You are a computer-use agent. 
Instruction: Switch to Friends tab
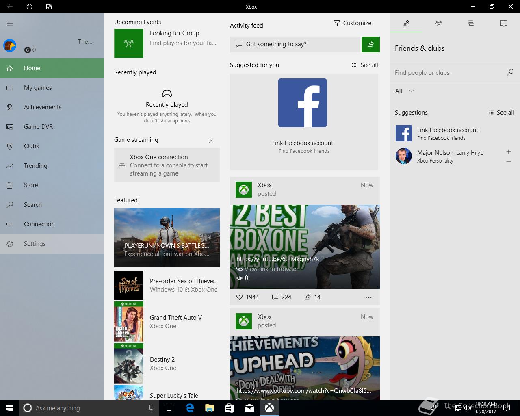[406, 24]
